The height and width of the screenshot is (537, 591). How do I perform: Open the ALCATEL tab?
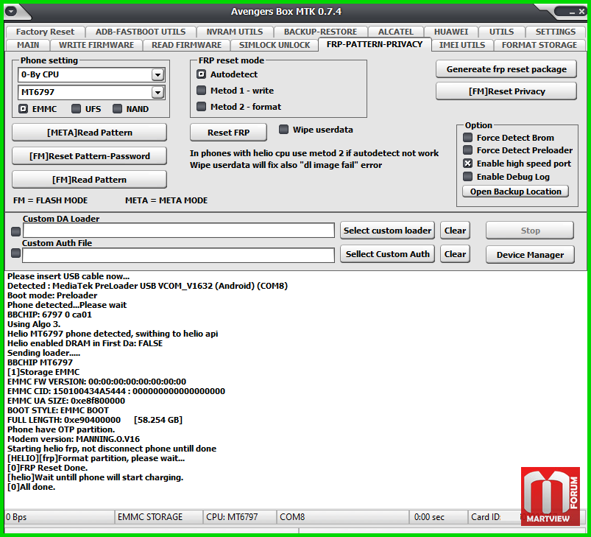tap(396, 32)
